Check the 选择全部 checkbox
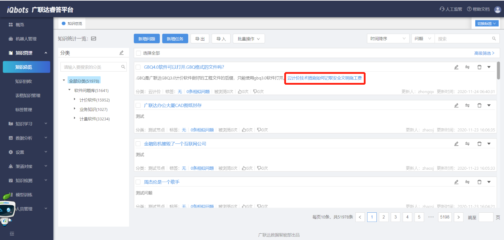504x240 pixels. pyautogui.click(x=138, y=53)
